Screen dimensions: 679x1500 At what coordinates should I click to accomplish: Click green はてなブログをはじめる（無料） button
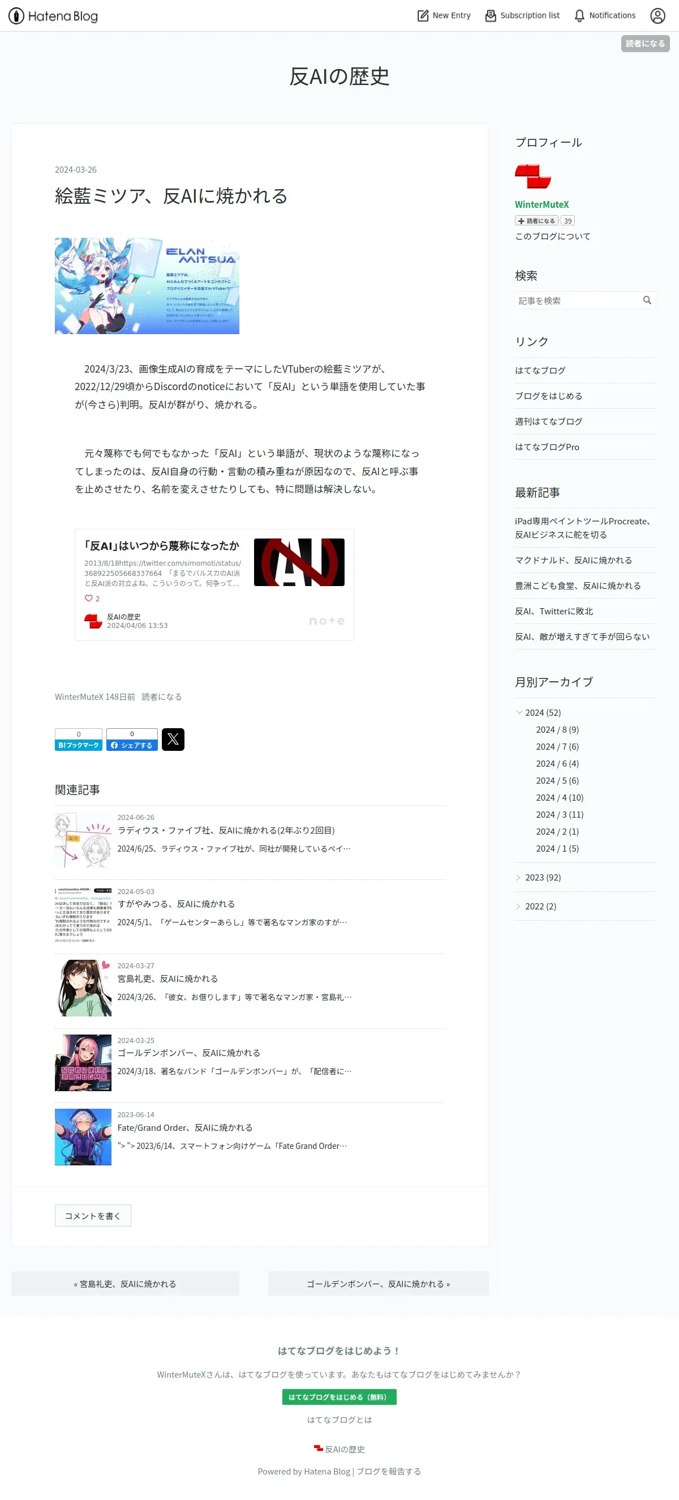tap(338, 1397)
